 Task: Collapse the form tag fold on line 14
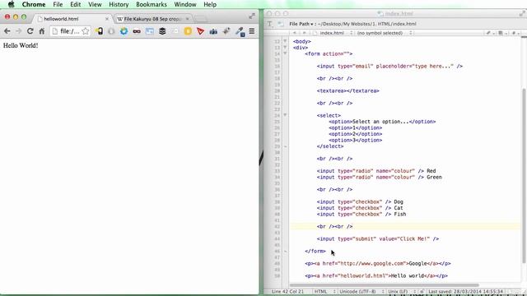285,53
